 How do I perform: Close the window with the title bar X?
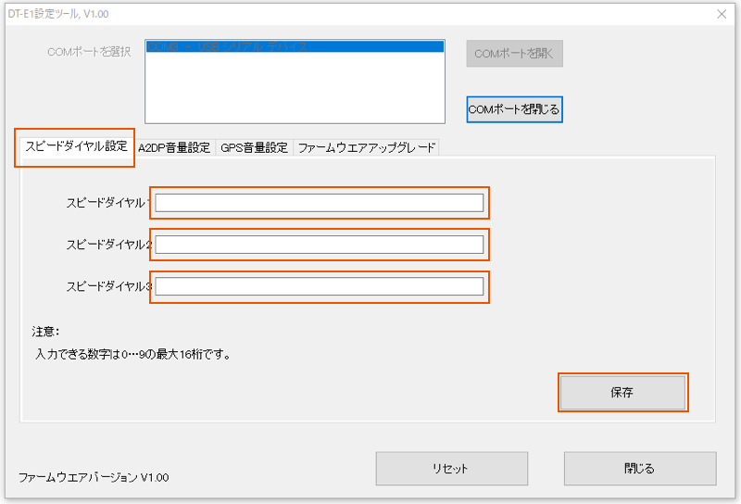pos(722,13)
